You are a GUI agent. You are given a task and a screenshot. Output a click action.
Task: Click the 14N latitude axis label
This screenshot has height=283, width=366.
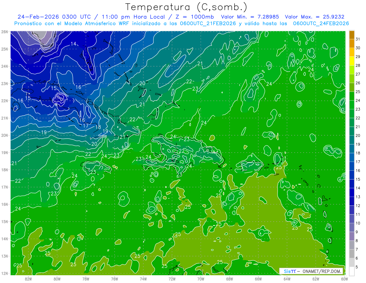[5, 239]
